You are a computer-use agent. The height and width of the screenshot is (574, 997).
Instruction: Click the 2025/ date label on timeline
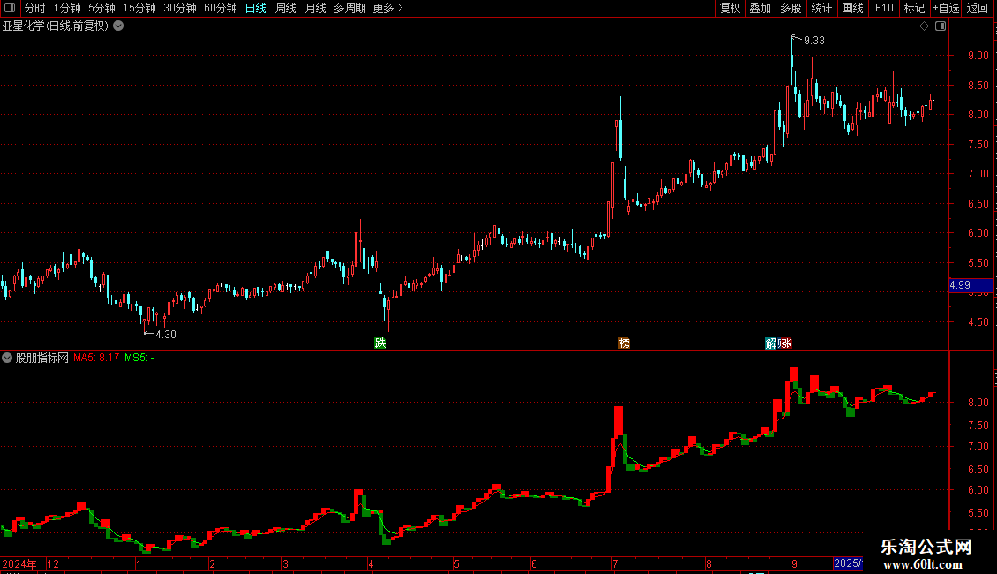[x=848, y=563]
